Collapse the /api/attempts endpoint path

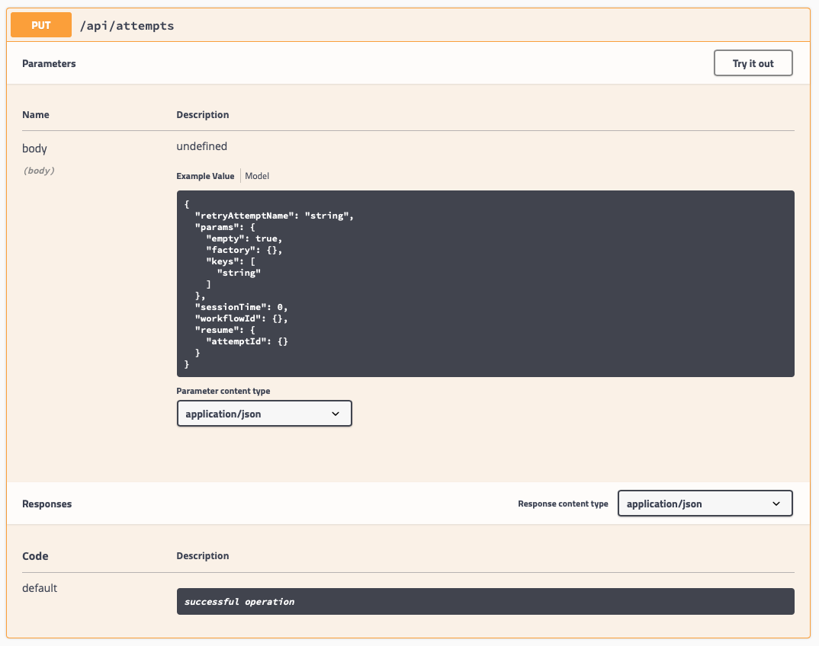(127, 26)
